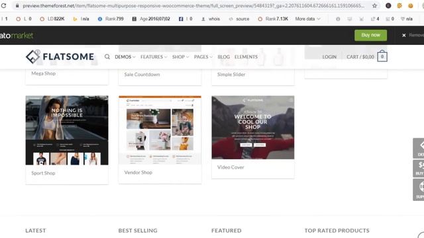The width and height of the screenshot is (424, 238).
Task: Click the Sale Countdown label
Action: 142,75
